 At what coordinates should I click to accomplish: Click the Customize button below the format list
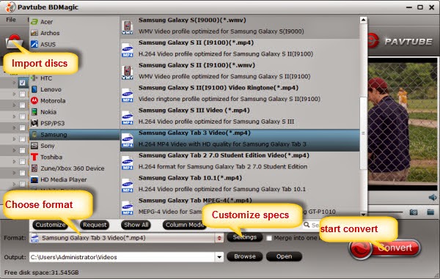[50, 225]
